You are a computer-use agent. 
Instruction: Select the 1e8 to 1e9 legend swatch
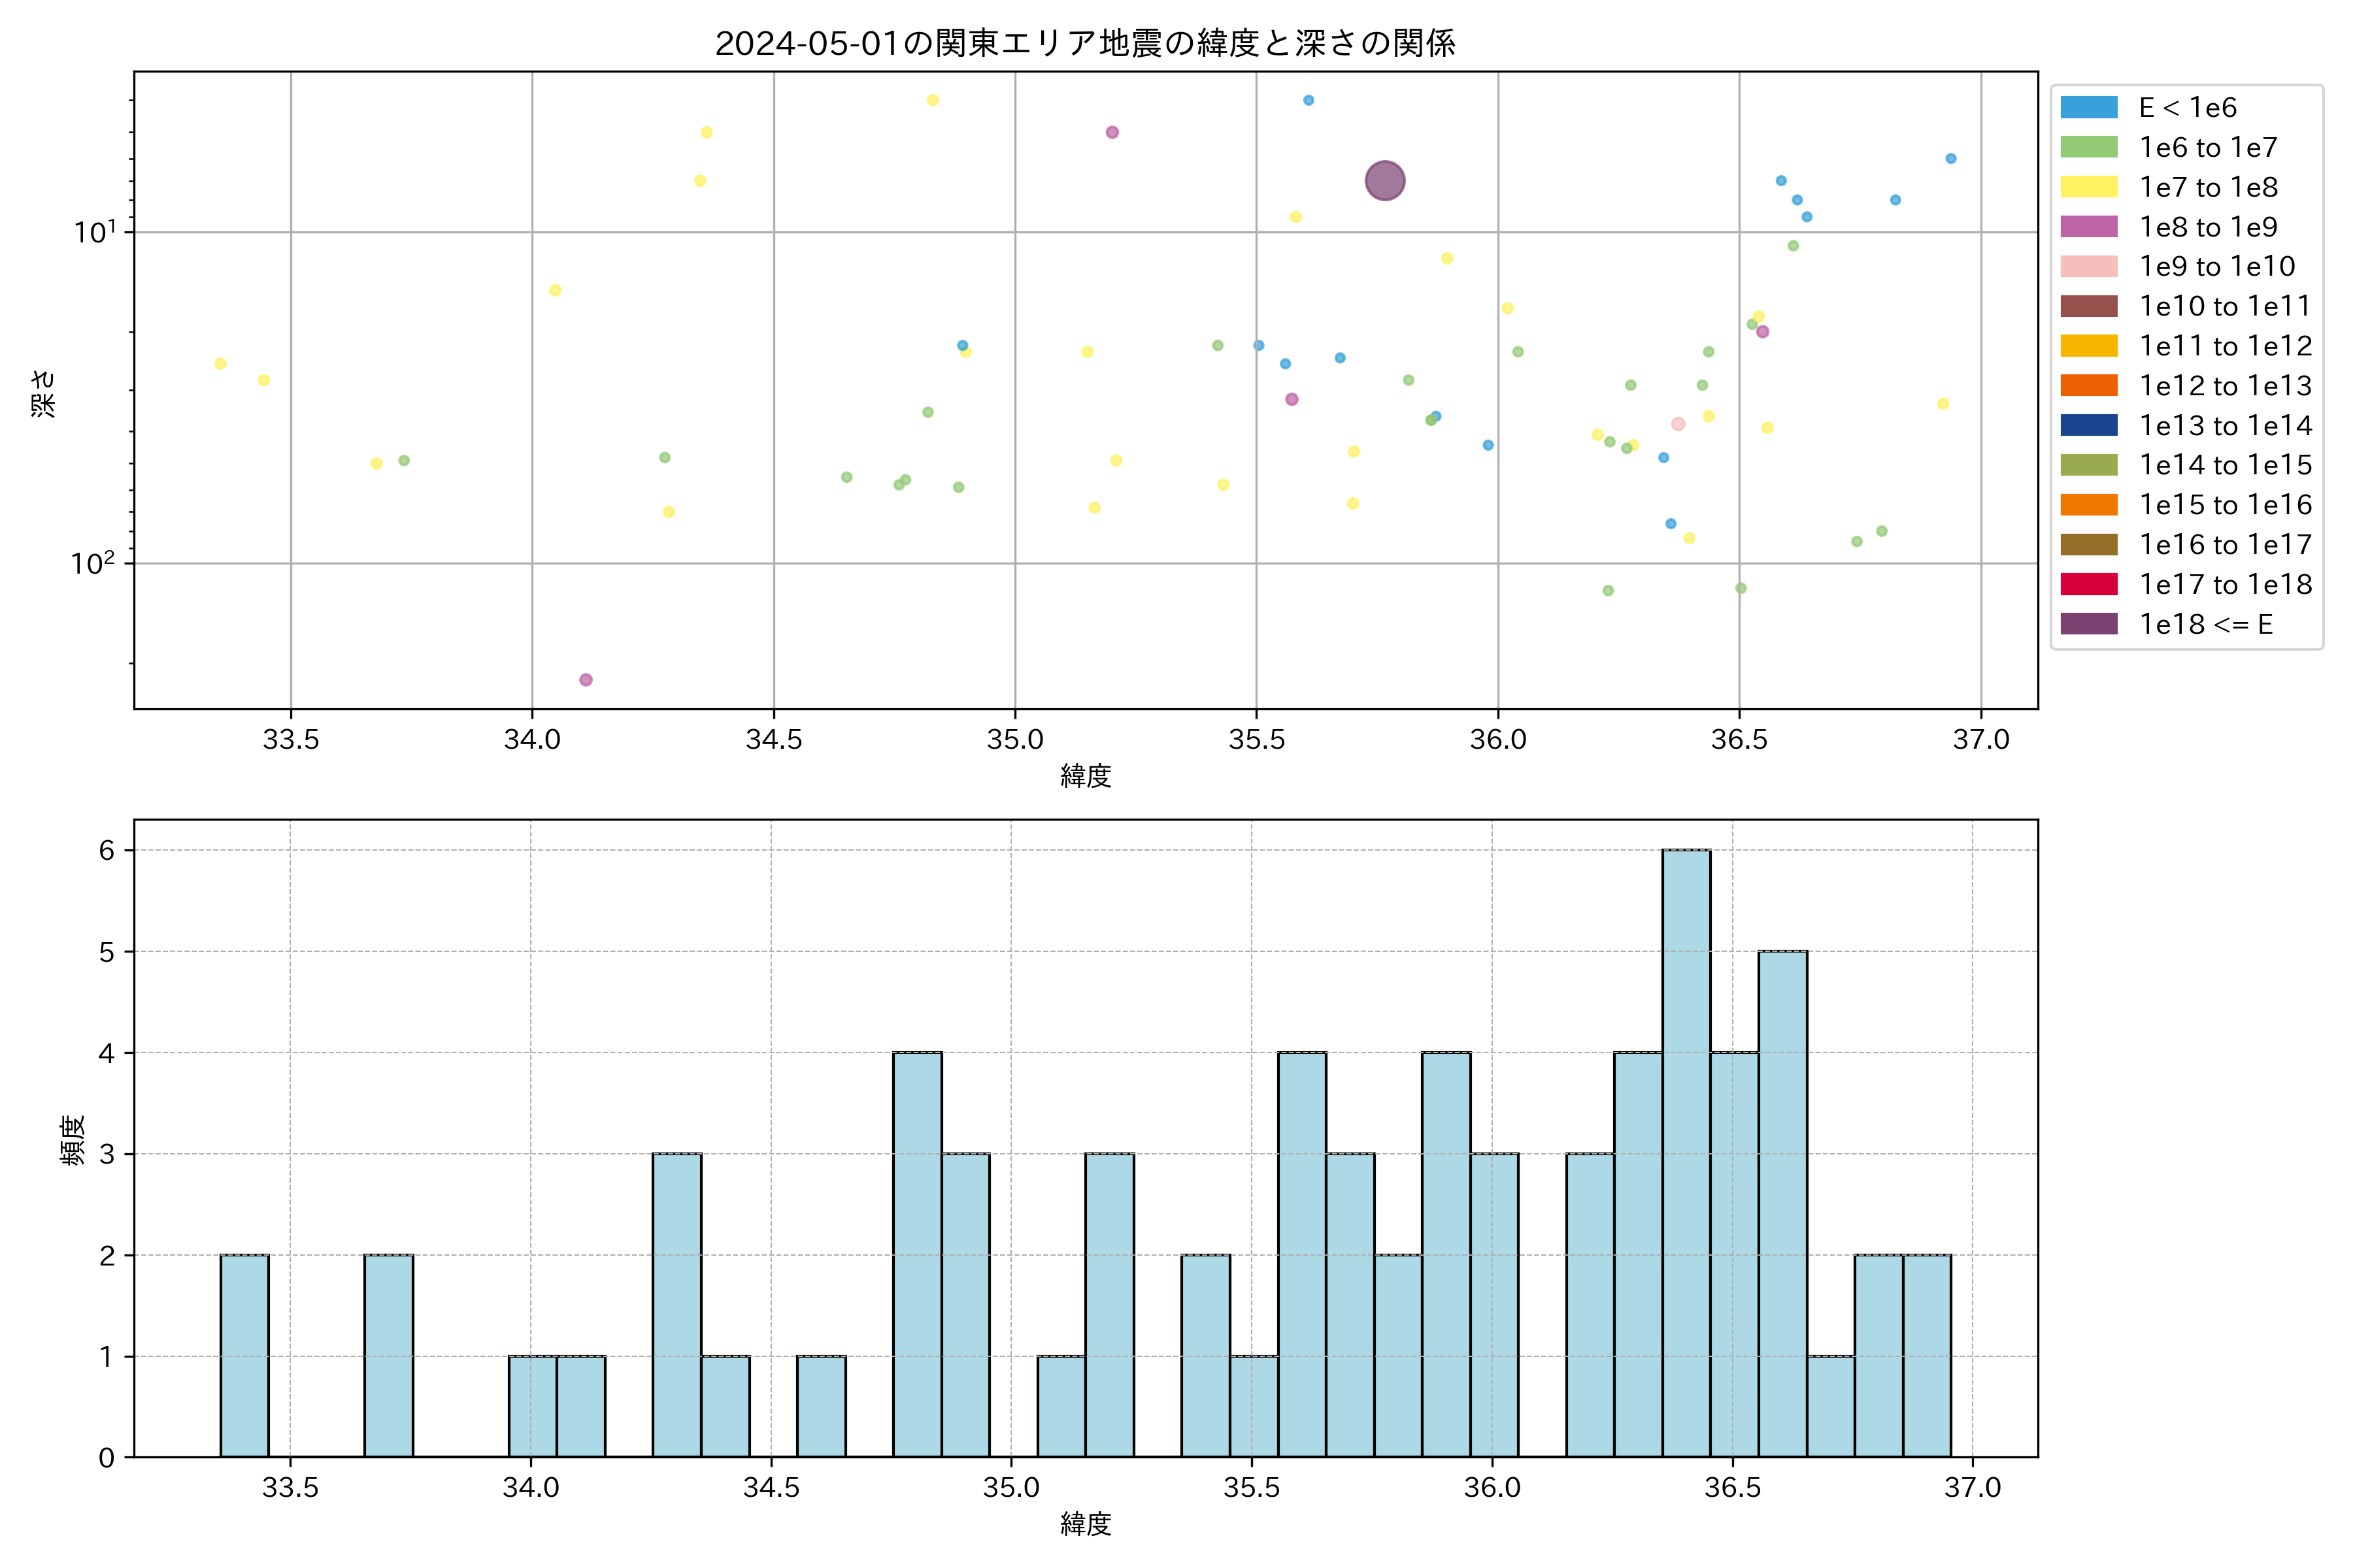pyautogui.click(x=2088, y=227)
